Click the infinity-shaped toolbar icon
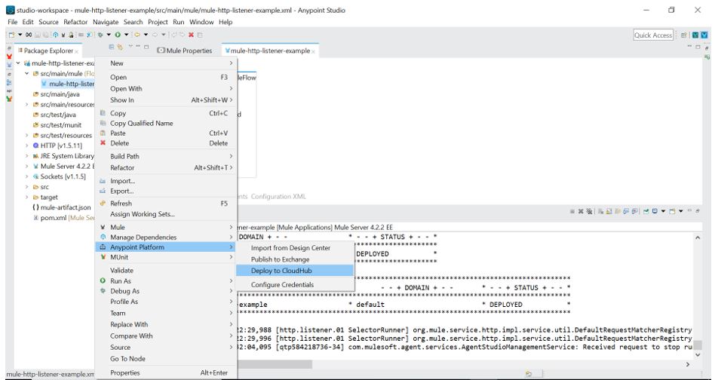Image resolution: width=715 pixels, height=380 pixels. (29, 35)
